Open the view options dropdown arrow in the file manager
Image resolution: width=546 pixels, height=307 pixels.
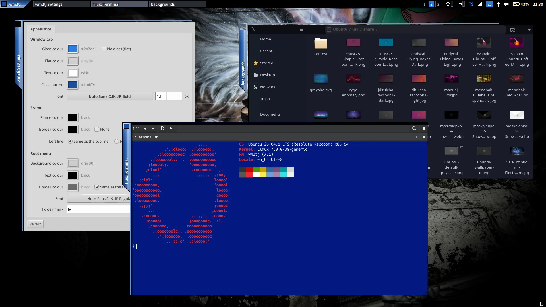tap(529, 30)
